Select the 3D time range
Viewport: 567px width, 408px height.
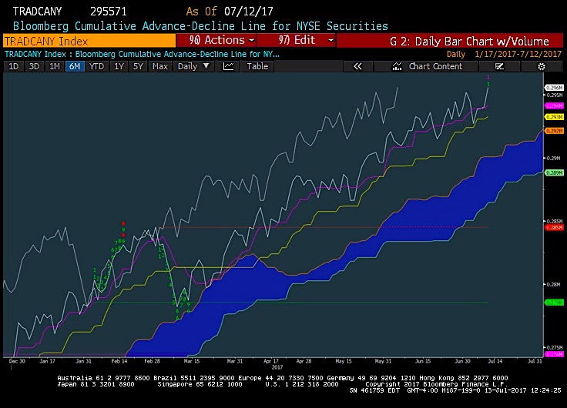[x=34, y=66]
